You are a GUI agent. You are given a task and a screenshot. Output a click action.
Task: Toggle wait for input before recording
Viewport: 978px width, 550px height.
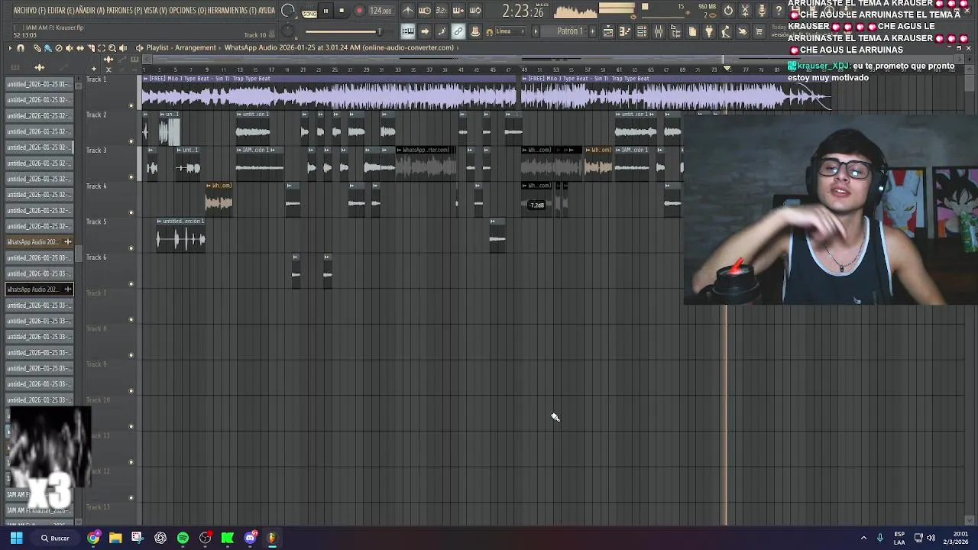425,11
